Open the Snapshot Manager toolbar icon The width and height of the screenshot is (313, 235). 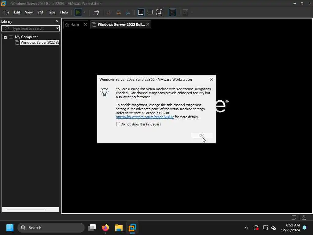point(128,12)
